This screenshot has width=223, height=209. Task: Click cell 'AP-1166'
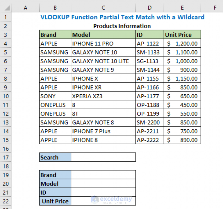[x=150, y=87]
